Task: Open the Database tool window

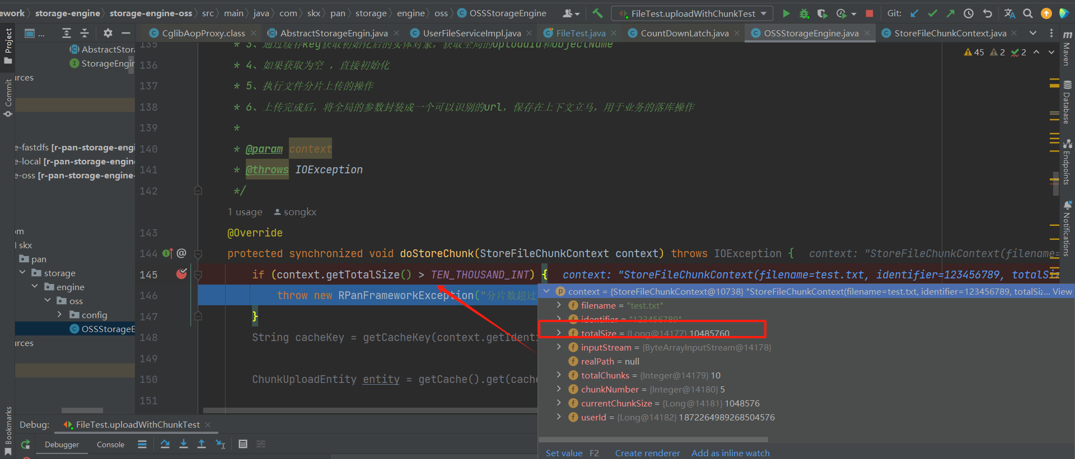Action: coord(1067,102)
